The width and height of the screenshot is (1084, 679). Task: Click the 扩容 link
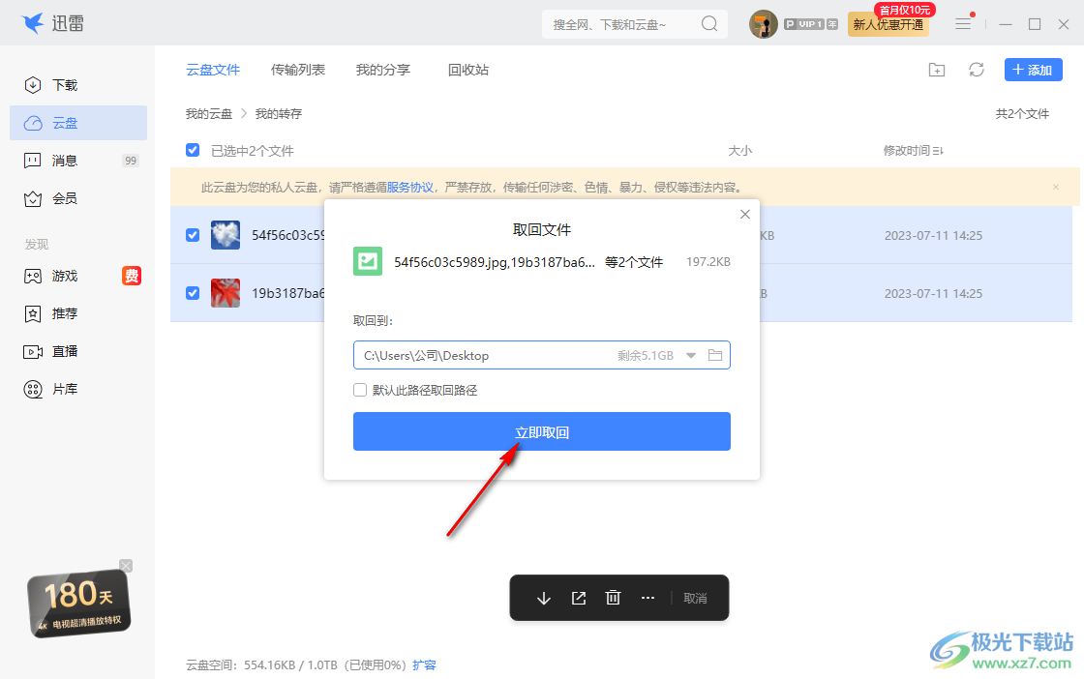pos(425,665)
